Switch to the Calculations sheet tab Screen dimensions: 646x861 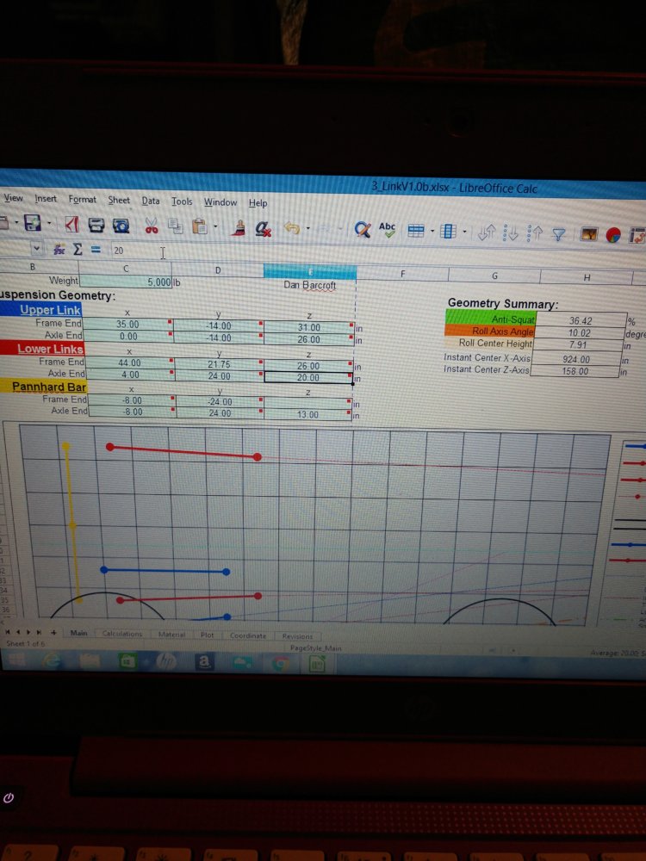(x=121, y=634)
